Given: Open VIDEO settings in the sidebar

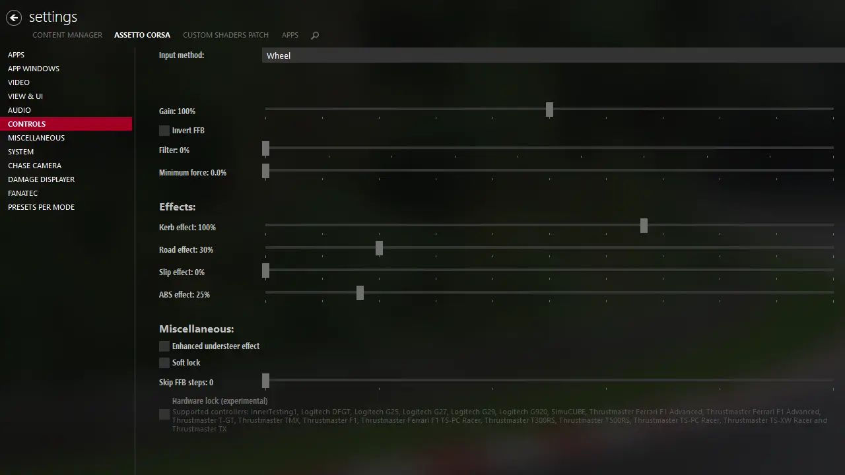Looking at the screenshot, I should [18, 82].
